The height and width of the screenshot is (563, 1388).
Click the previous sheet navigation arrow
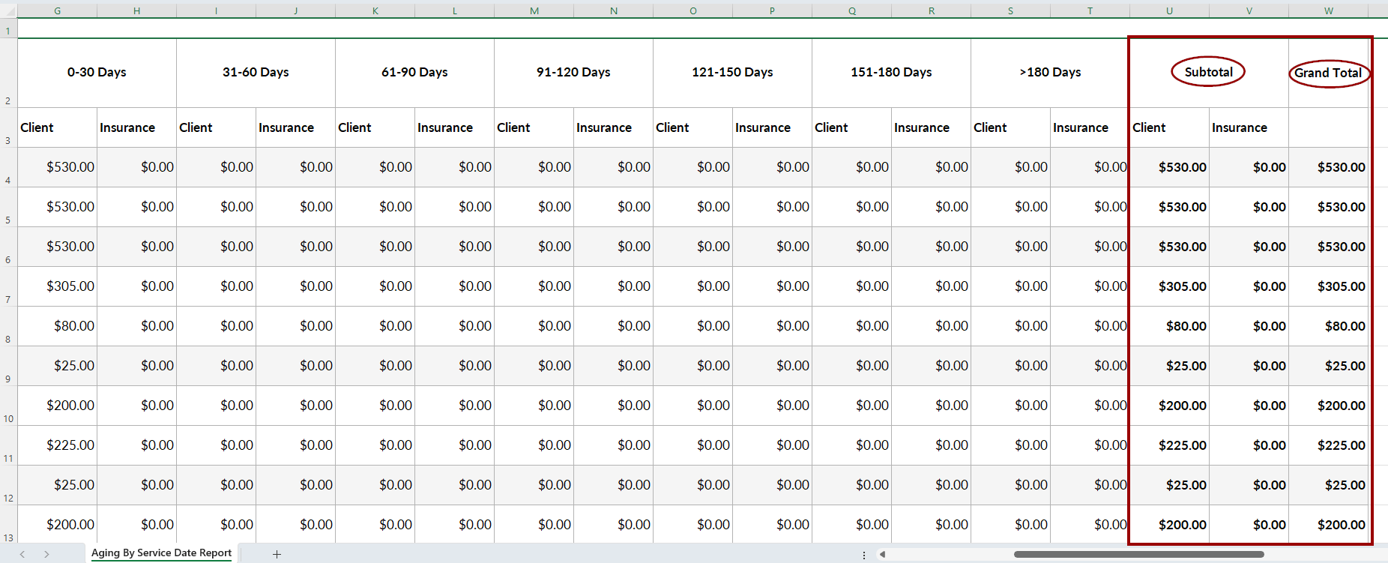22,554
